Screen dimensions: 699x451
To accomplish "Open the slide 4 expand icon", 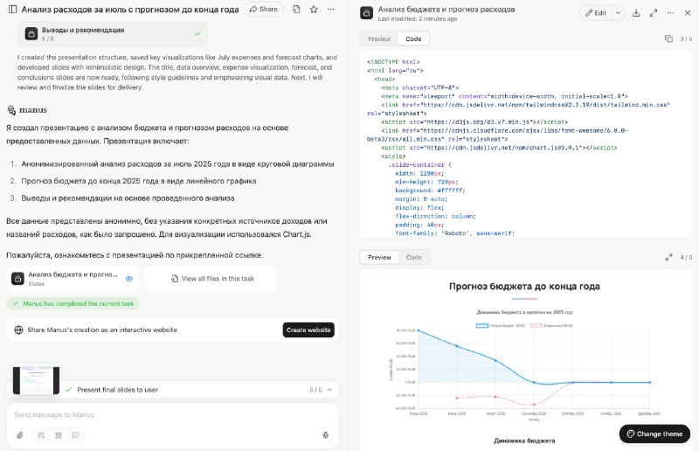I will (668, 258).
